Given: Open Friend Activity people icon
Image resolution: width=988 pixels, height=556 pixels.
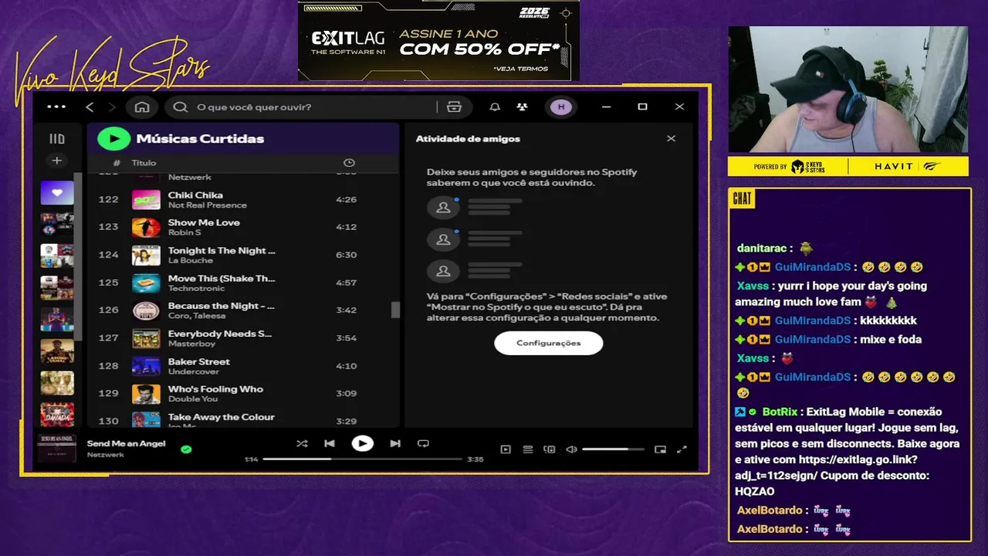Looking at the screenshot, I should click(x=522, y=107).
